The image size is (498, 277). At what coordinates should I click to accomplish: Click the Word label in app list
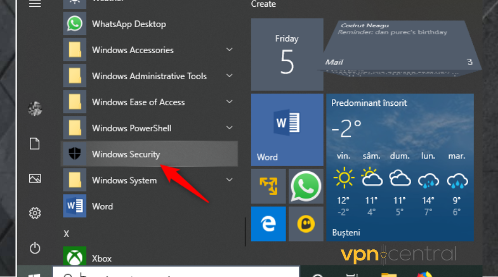pyautogui.click(x=102, y=207)
